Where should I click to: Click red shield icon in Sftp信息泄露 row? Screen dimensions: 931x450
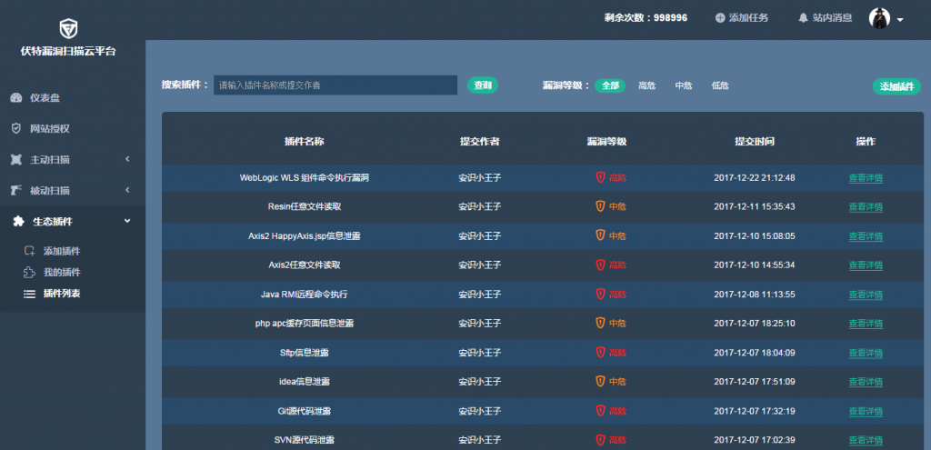(600, 352)
